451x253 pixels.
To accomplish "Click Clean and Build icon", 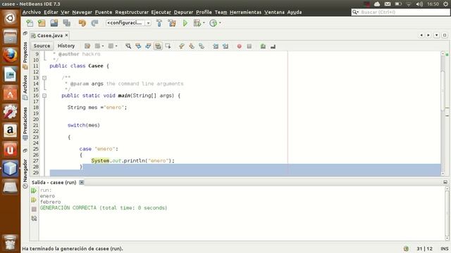I will [172, 23].
